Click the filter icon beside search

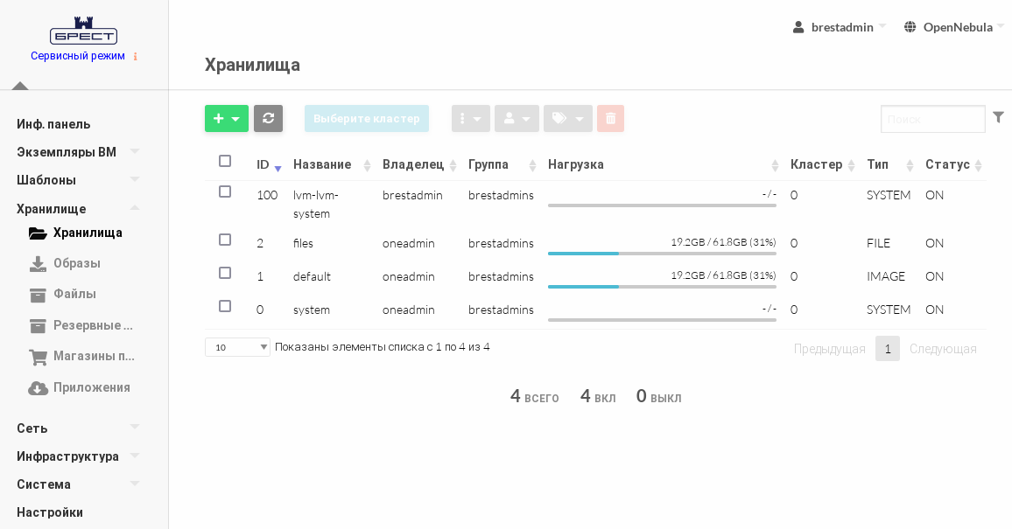pyautogui.click(x=998, y=116)
